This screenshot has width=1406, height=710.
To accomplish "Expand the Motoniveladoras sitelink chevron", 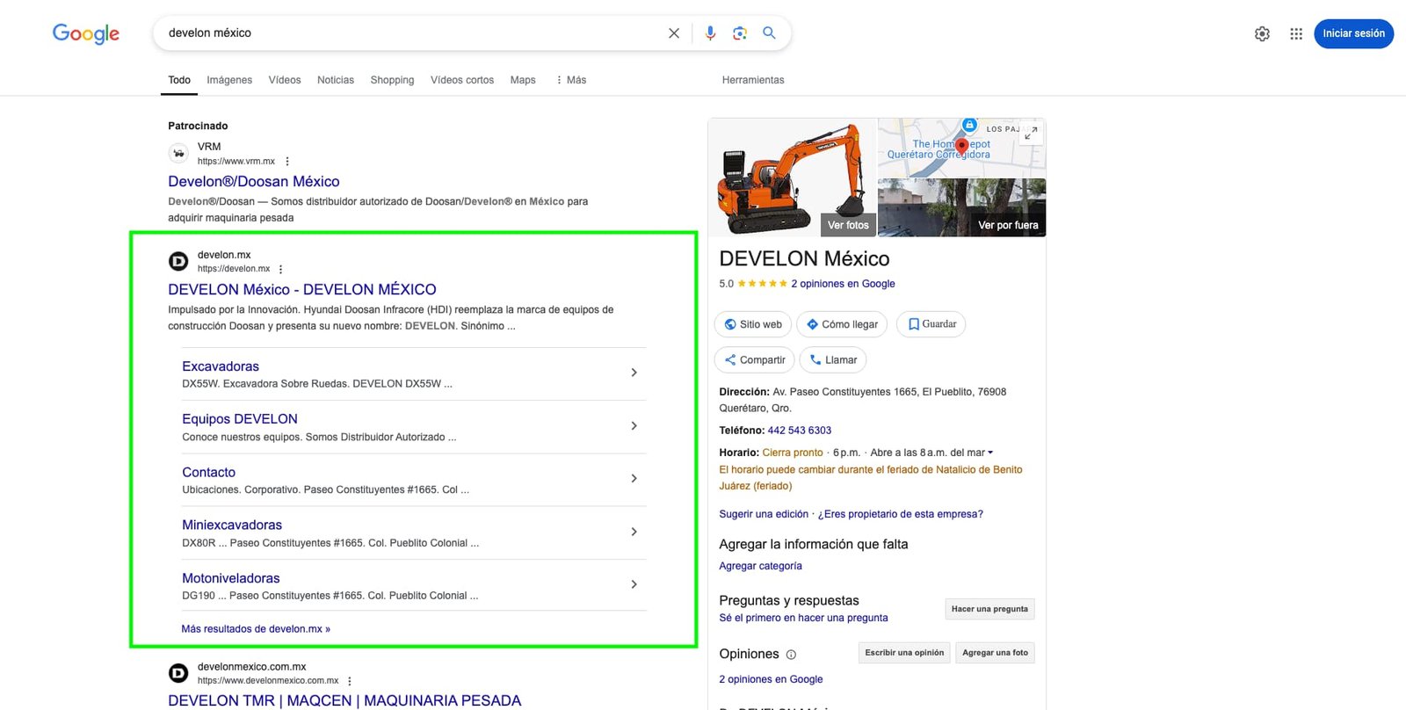I will pyautogui.click(x=634, y=584).
